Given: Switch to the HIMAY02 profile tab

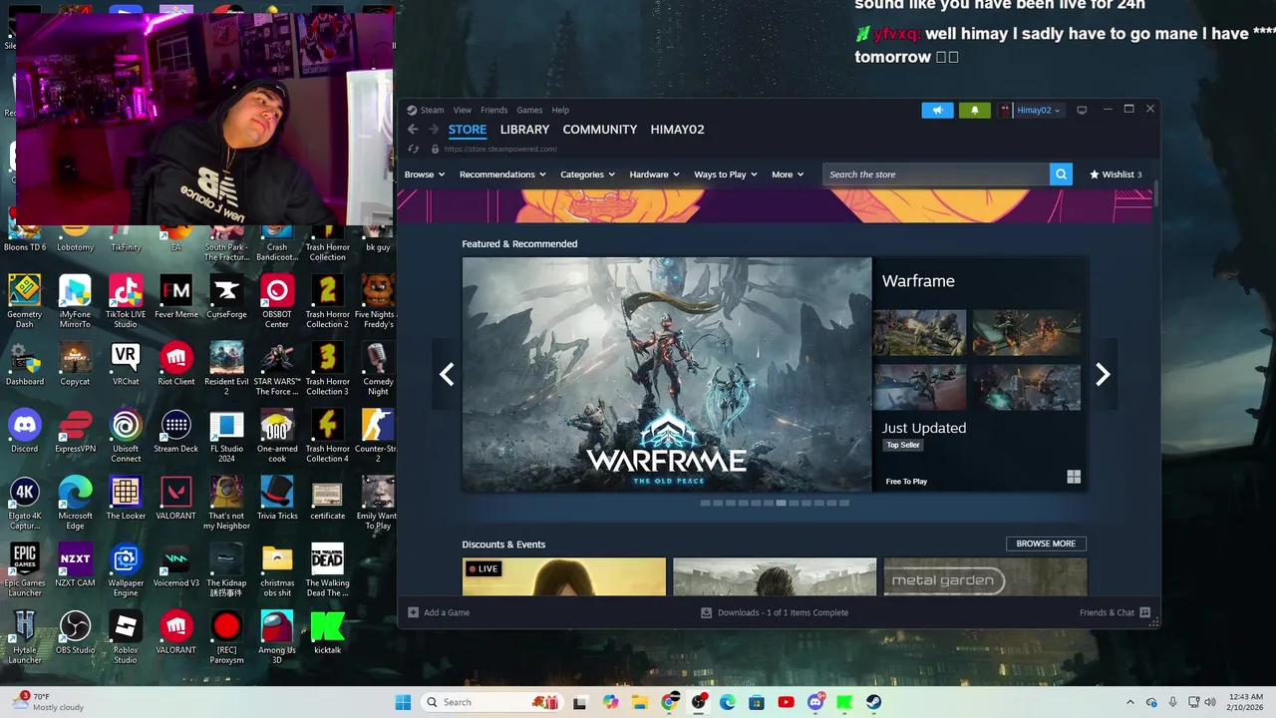Looking at the screenshot, I should 677,130.
